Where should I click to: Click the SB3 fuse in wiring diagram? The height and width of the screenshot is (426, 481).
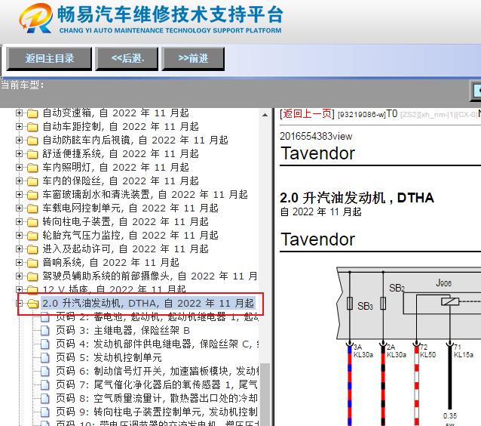point(349,304)
